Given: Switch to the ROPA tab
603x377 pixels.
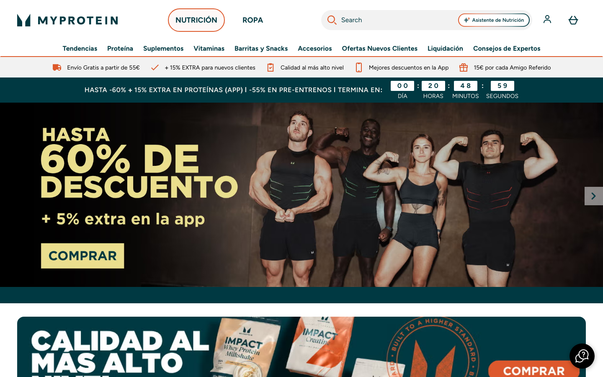Looking at the screenshot, I should pyautogui.click(x=253, y=20).
